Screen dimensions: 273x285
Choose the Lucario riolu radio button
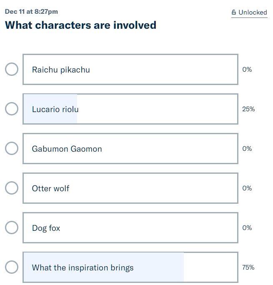pyautogui.click(x=12, y=109)
